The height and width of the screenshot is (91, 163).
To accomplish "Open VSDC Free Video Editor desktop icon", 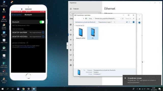I will tap(4, 65).
